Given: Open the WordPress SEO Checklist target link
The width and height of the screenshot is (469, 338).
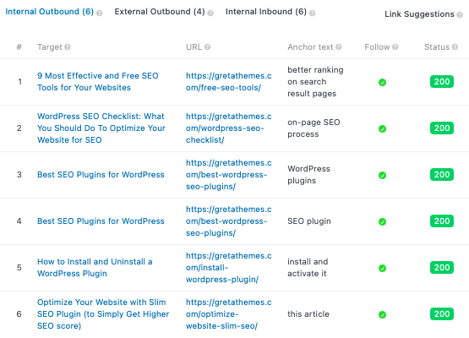Looking at the screenshot, I should [x=101, y=128].
